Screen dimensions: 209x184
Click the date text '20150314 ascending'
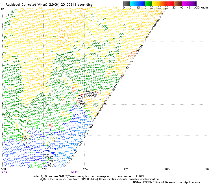(77, 5)
